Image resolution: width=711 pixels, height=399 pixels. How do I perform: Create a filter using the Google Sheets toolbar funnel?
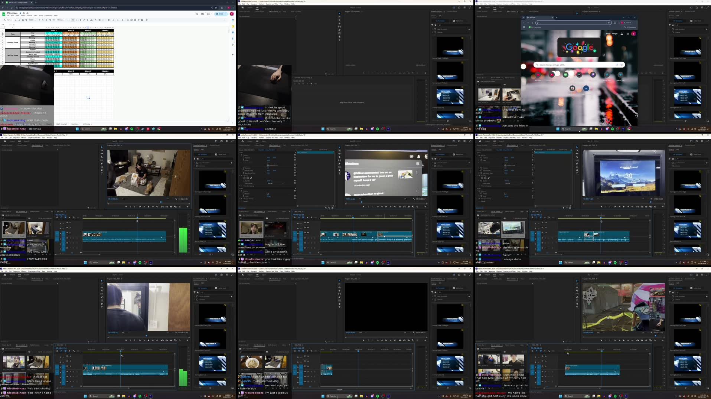pos(138,20)
